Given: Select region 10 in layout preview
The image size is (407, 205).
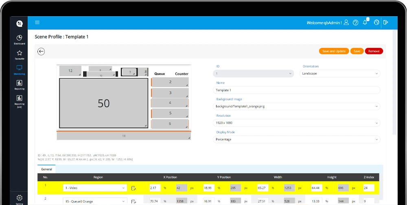Looking at the screenshot, I should point(101,74).
